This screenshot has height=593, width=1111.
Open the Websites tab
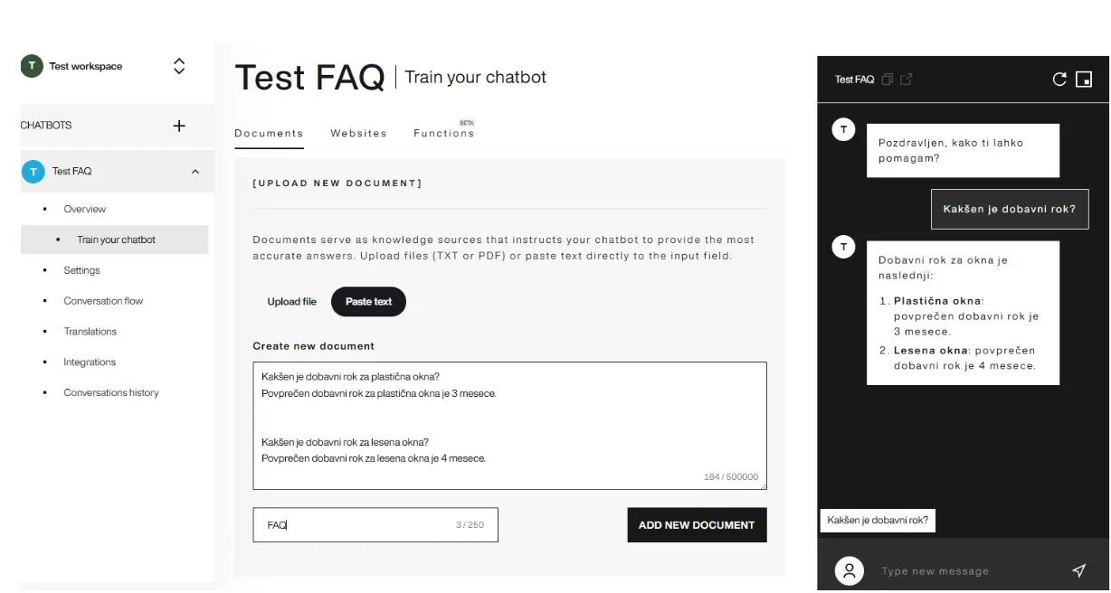[x=358, y=133]
